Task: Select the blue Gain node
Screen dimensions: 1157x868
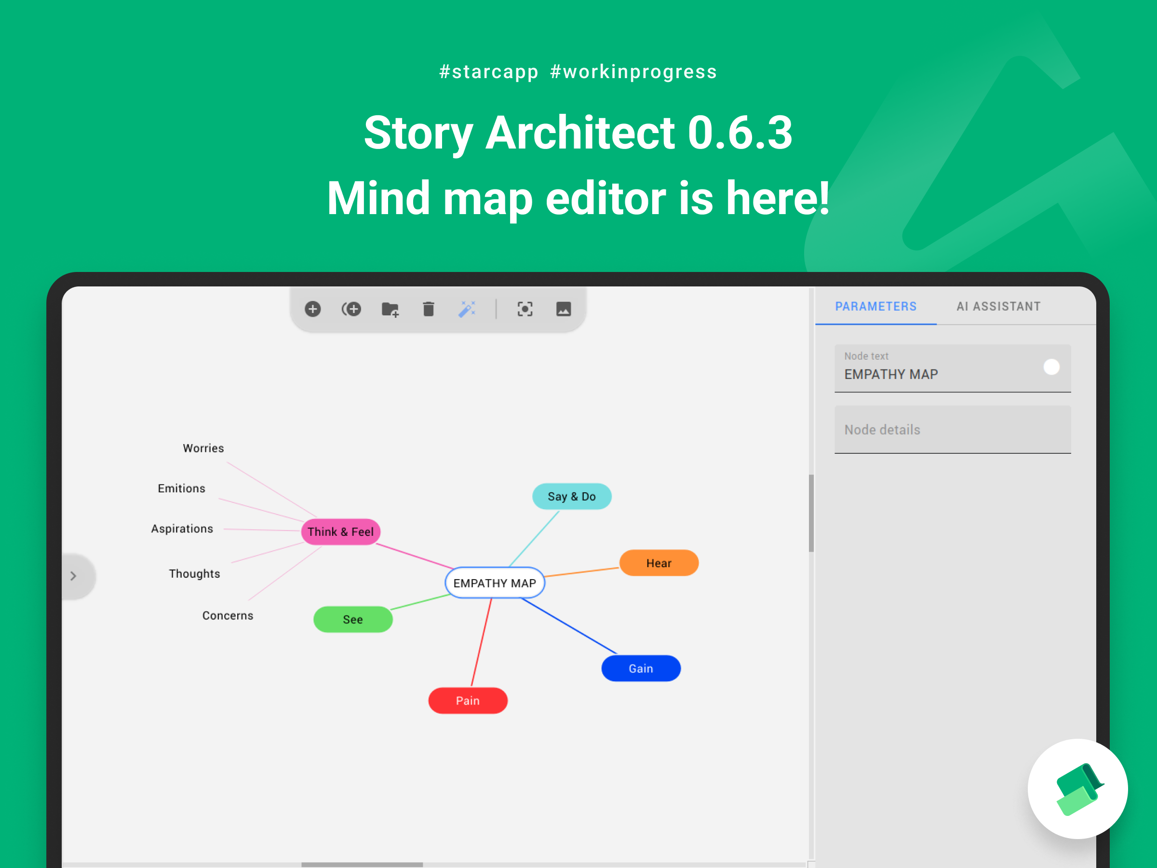Action: coord(641,668)
